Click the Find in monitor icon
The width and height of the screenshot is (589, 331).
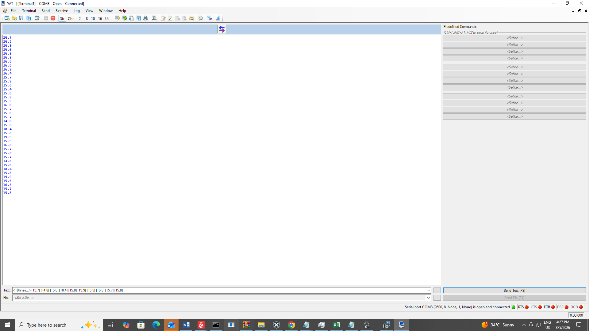click(x=154, y=18)
